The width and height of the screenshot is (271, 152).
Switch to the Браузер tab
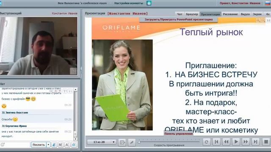(192, 14)
